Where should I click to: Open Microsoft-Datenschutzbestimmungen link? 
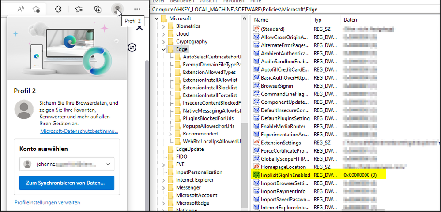coord(79,131)
